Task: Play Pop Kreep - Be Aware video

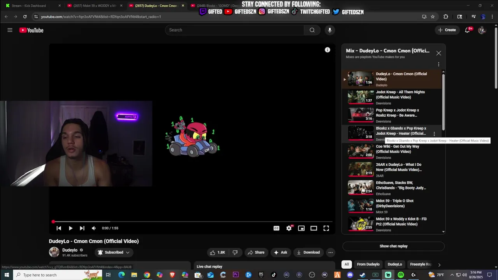Action: (392, 115)
